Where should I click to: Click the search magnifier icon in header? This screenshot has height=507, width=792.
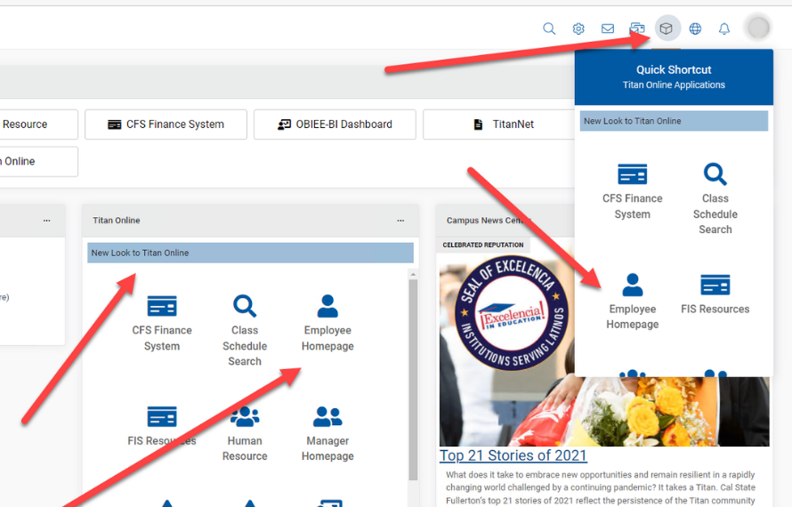tap(549, 28)
